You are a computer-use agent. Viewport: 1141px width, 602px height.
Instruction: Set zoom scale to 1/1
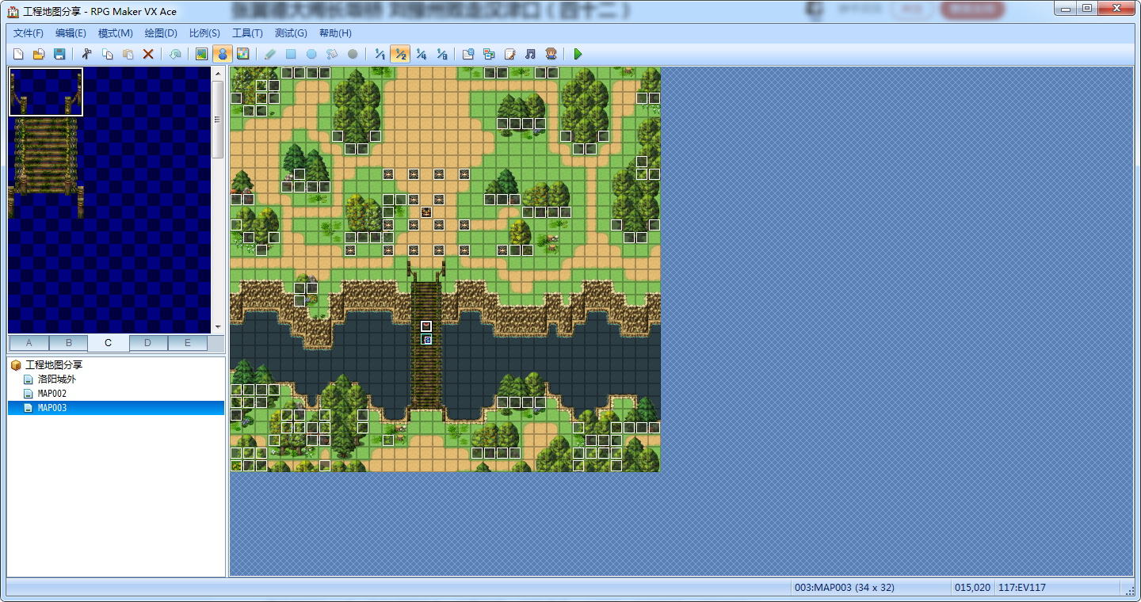pyautogui.click(x=380, y=54)
